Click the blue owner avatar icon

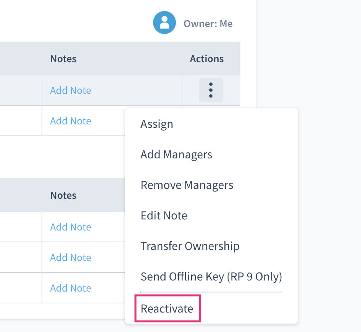click(164, 23)
